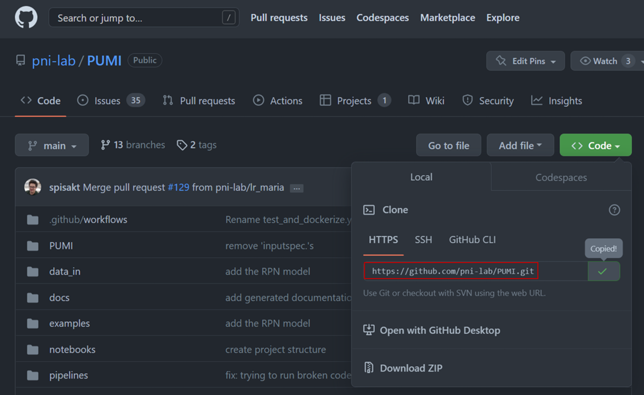The width and height of the screenshot is (644, 395).
Task: Select the Code repository tab
Action: [41, 101]
